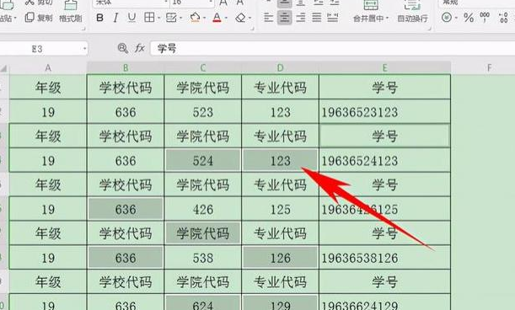Justify text in the cell
515x310 pixels.
pos(316,18)
